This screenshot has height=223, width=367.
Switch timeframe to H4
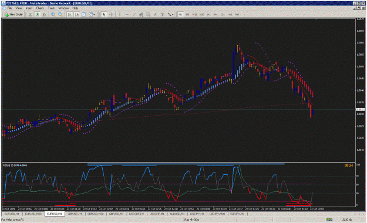(216, 15)
